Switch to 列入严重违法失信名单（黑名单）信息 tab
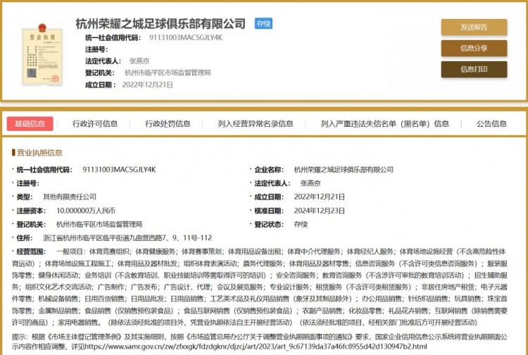 coord(384,124)
